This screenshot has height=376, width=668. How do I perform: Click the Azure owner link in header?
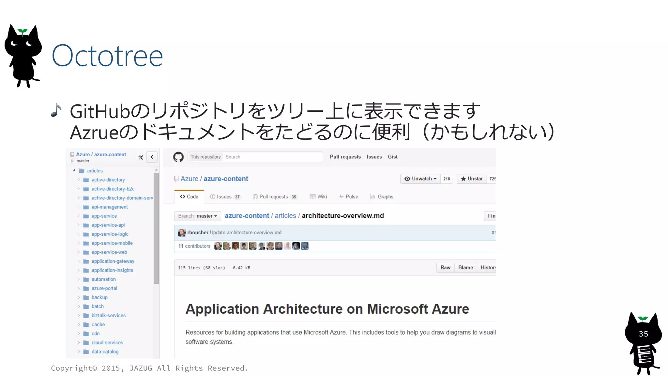coord(190,179)
